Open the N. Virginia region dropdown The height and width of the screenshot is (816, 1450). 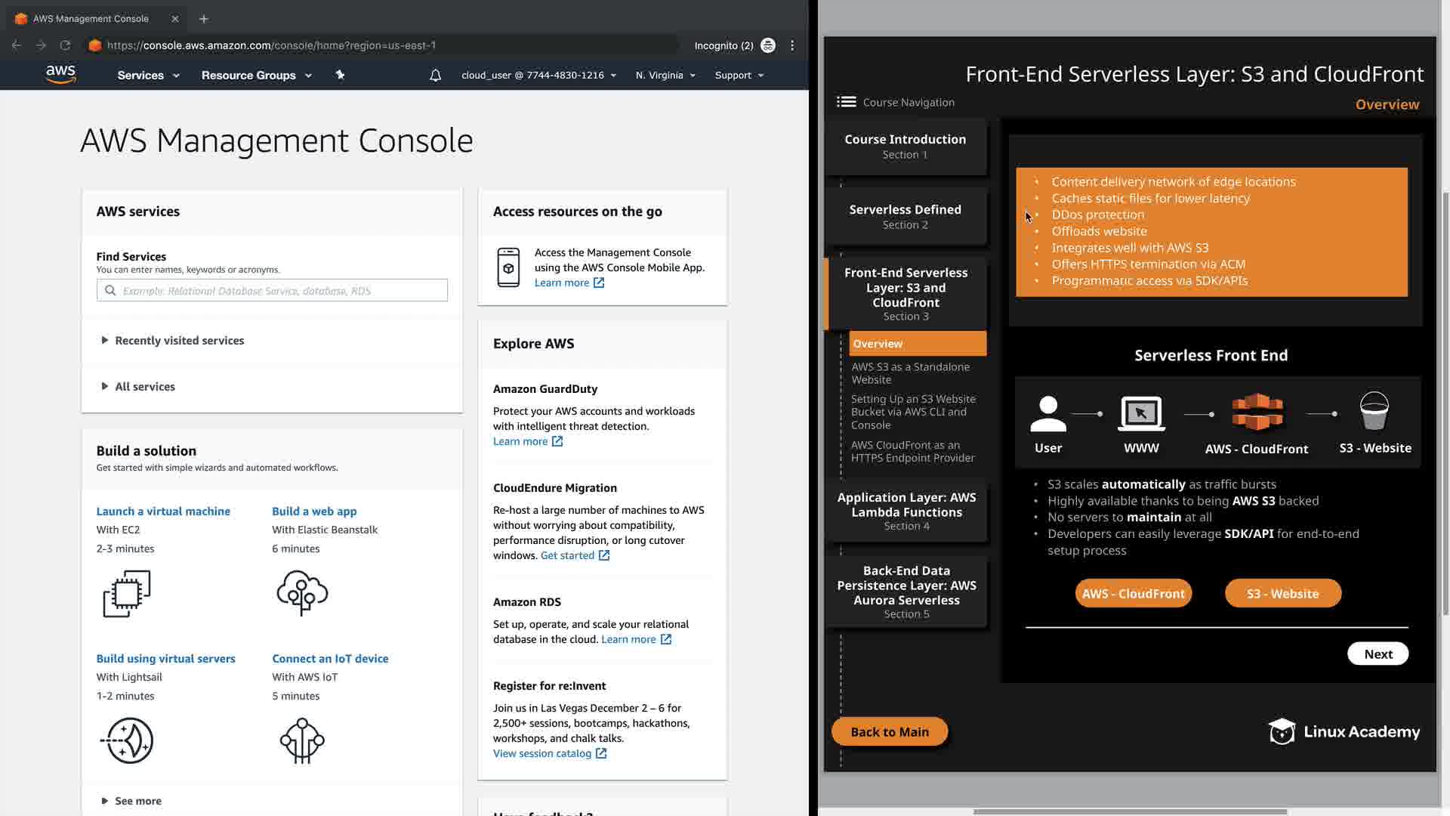click(665, 76)
